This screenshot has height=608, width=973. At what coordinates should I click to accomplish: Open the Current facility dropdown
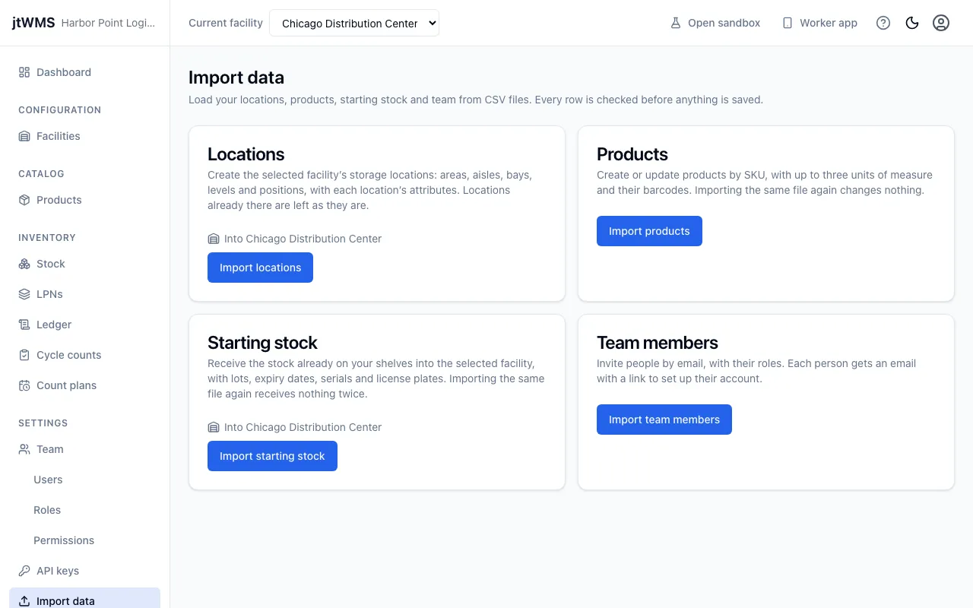(x=354, y=23)
